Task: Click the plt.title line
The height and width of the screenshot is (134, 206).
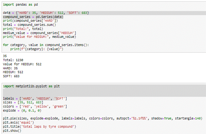Action: (x=40, y=127)
